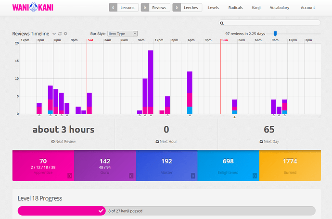332x219 pixels.
Task: Click the '97 reviews in 2.25 days' label
Action: pos(245,34)
